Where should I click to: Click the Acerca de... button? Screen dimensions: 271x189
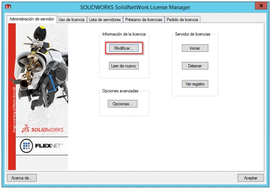(22, 178)
